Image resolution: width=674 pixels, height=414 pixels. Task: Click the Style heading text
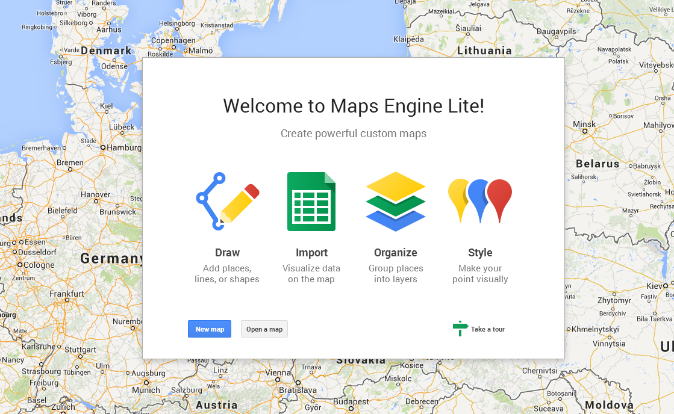(480, 253)
